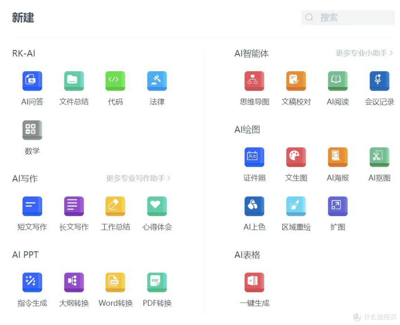Open the 扩图 expand image icon
Screen dimensions: 400x325
(337, 206)
